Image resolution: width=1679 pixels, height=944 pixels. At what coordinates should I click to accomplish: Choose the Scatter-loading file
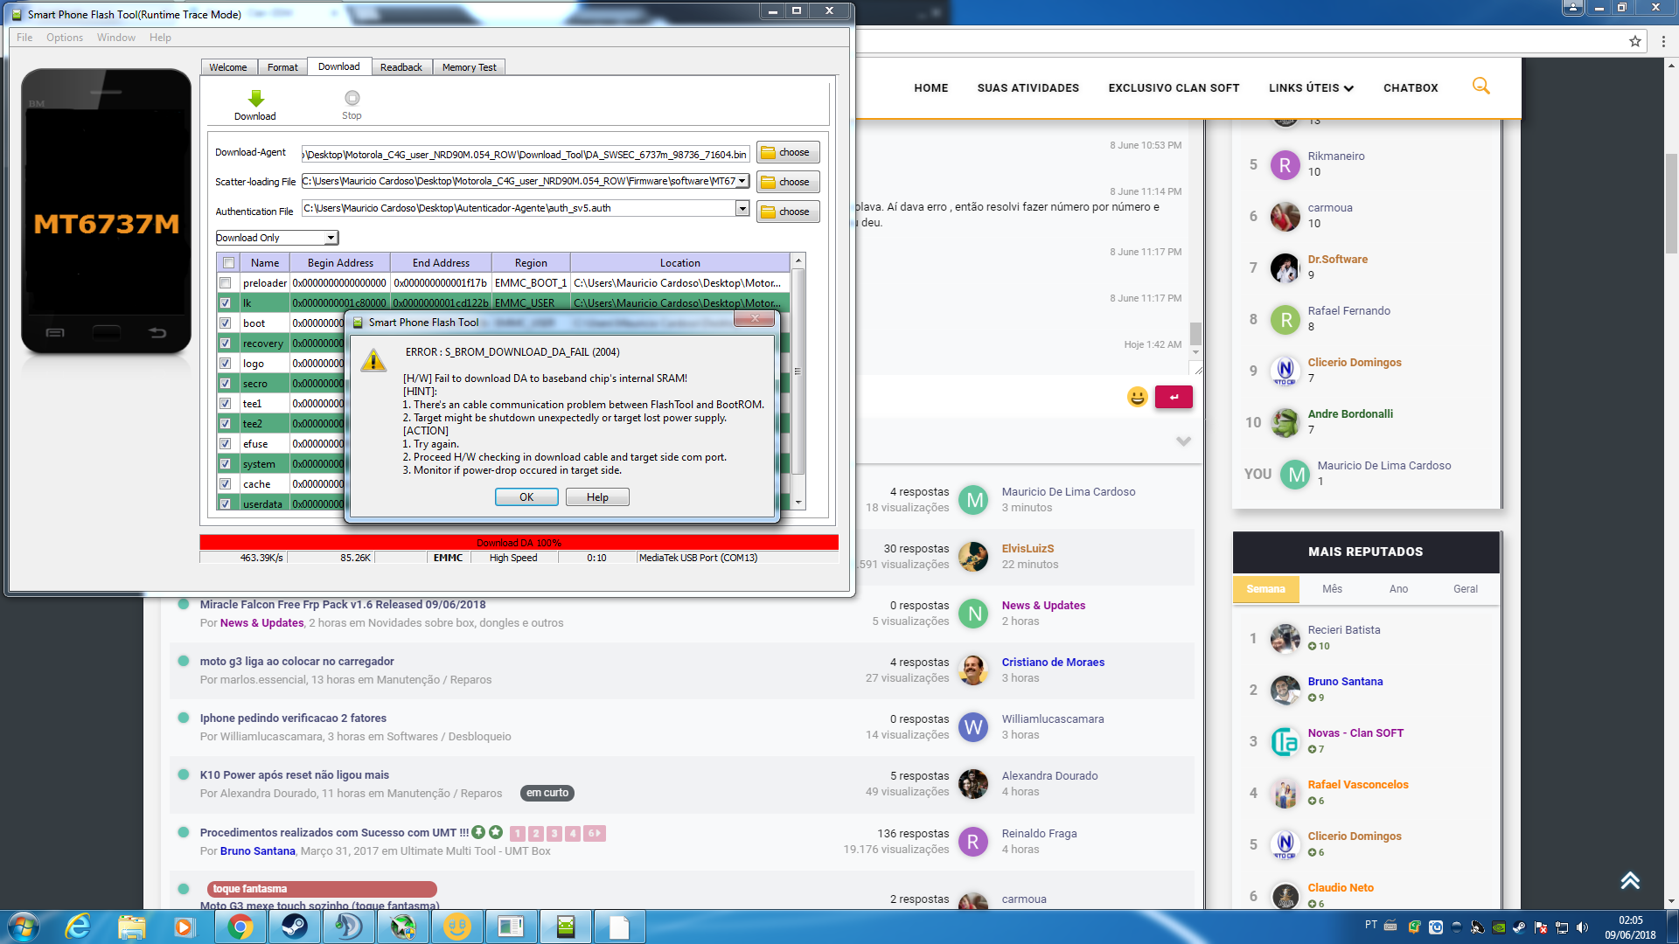coord(788,182)
